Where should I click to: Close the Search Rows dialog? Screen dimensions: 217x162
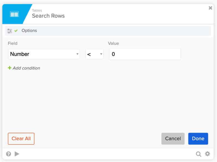point(210,8)
